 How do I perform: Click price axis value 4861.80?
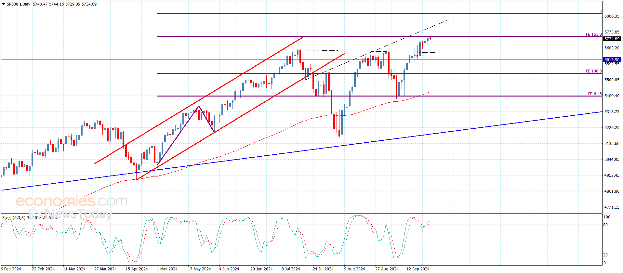click(612, 191)
